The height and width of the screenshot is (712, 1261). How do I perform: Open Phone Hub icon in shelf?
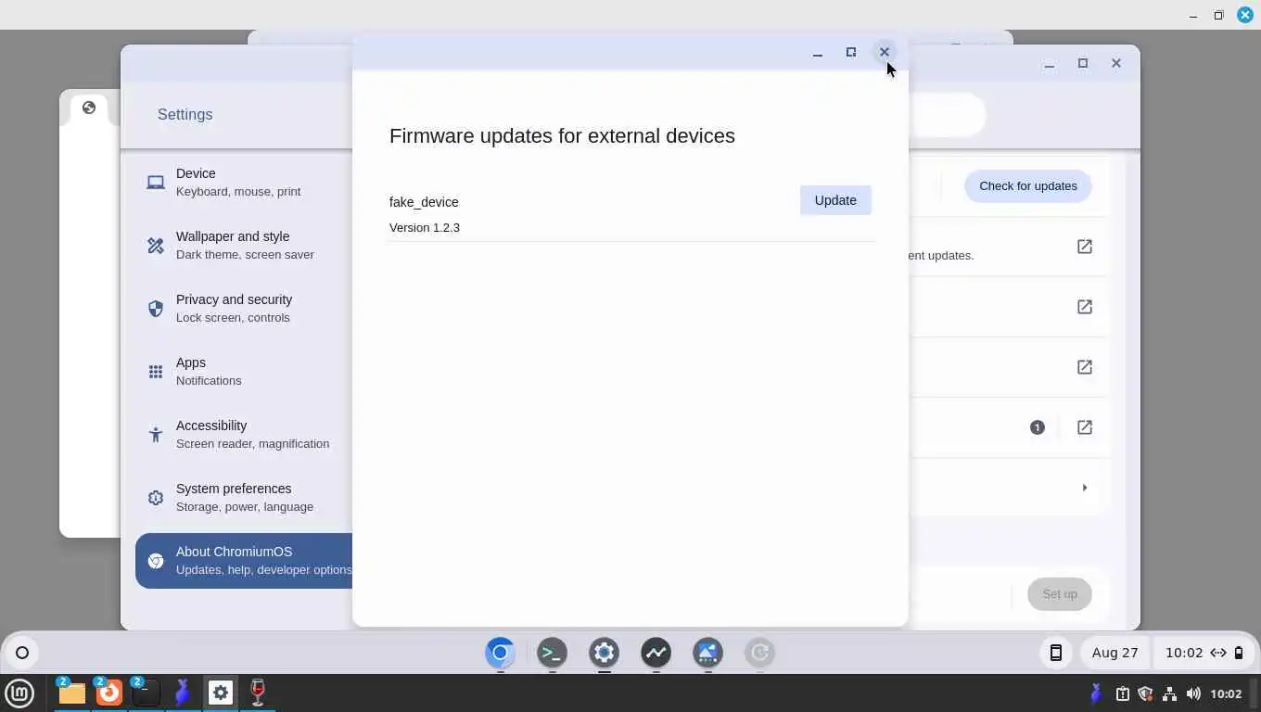click(x=1055, y=653)
